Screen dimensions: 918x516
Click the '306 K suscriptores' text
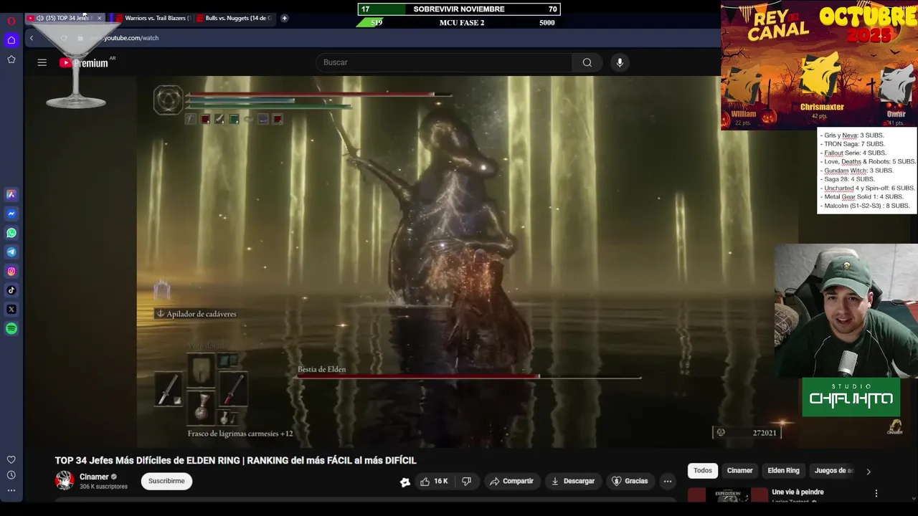click(x=103, y=487)
